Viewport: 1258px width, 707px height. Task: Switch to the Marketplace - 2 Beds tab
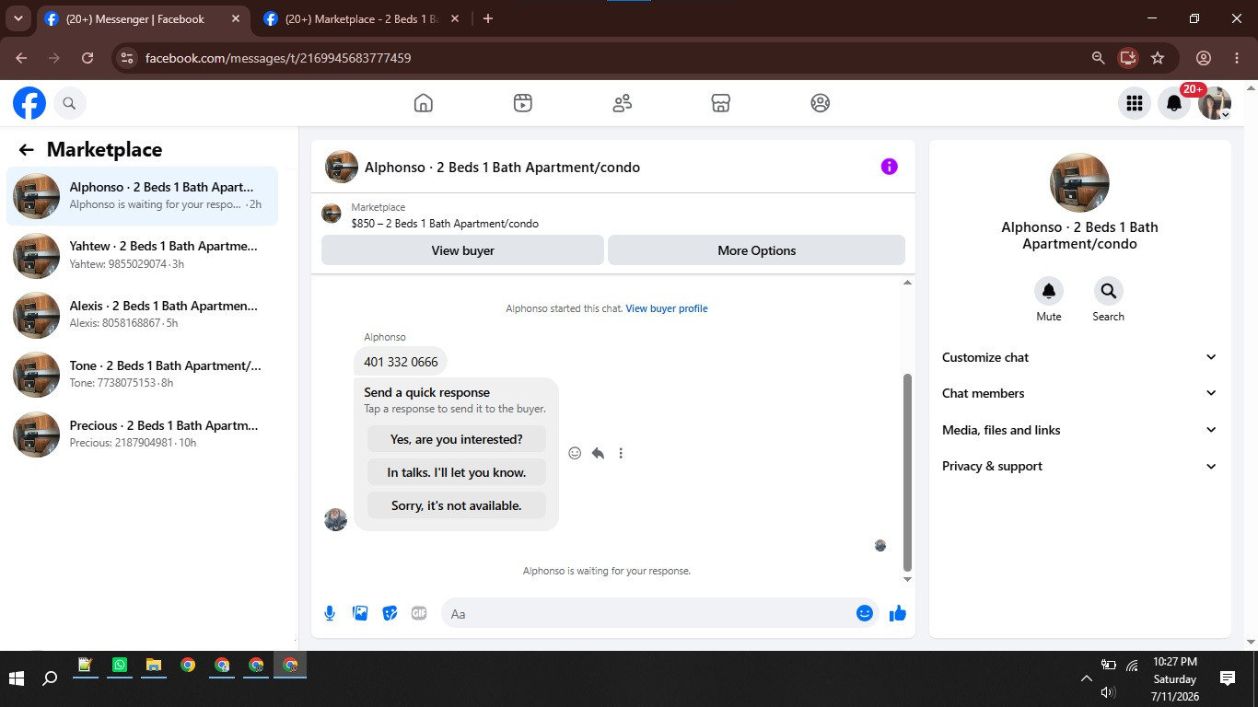point(362,19)
